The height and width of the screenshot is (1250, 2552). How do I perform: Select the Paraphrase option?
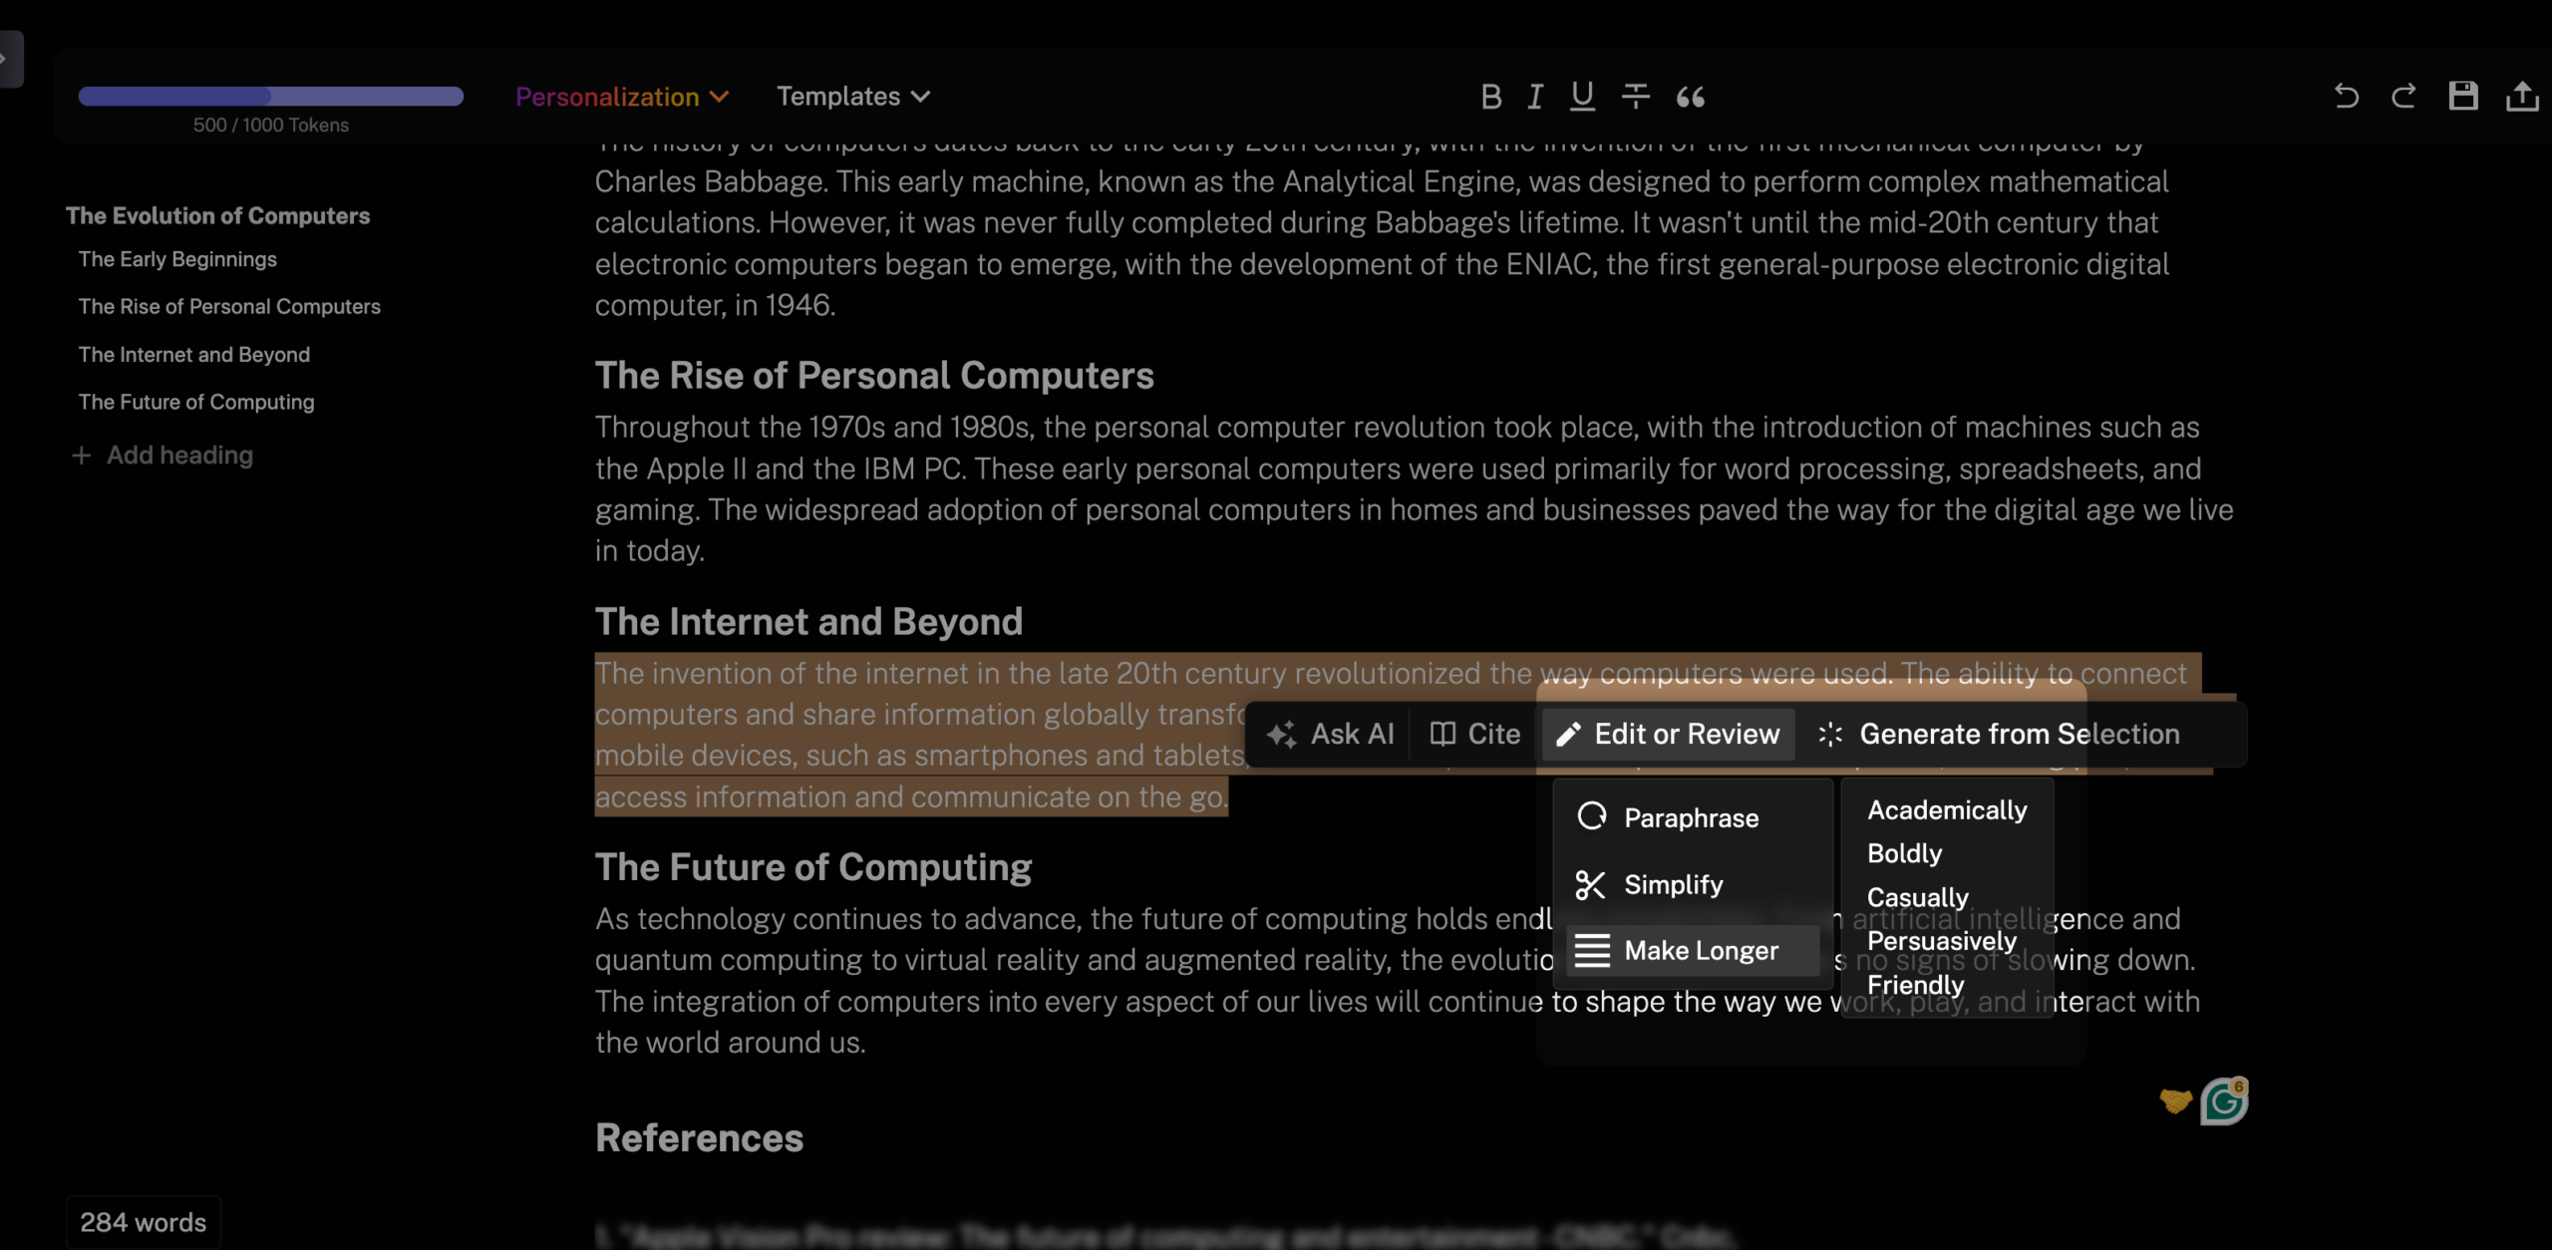point(1691,818)
